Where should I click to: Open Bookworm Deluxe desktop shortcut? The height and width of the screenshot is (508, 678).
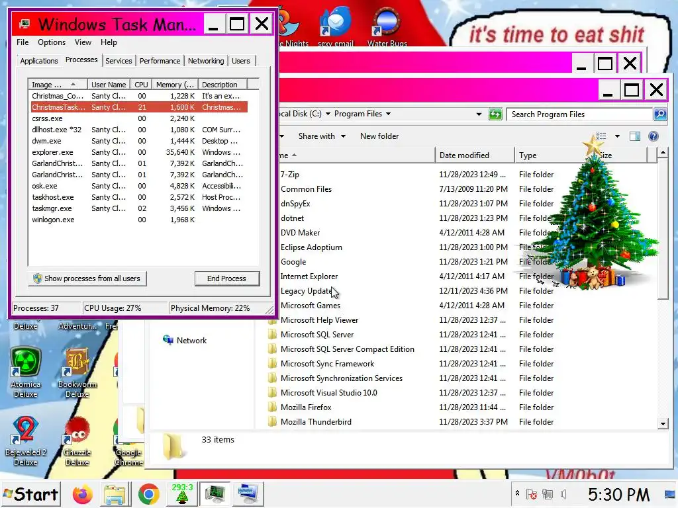pyautogui.click(x=77, y=372)
